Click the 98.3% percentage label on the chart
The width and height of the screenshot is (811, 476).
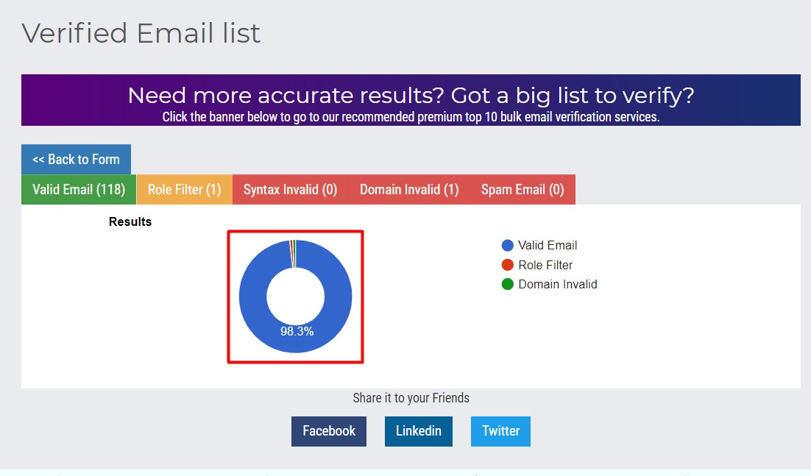pyautogui.click(x=297, y=331)
